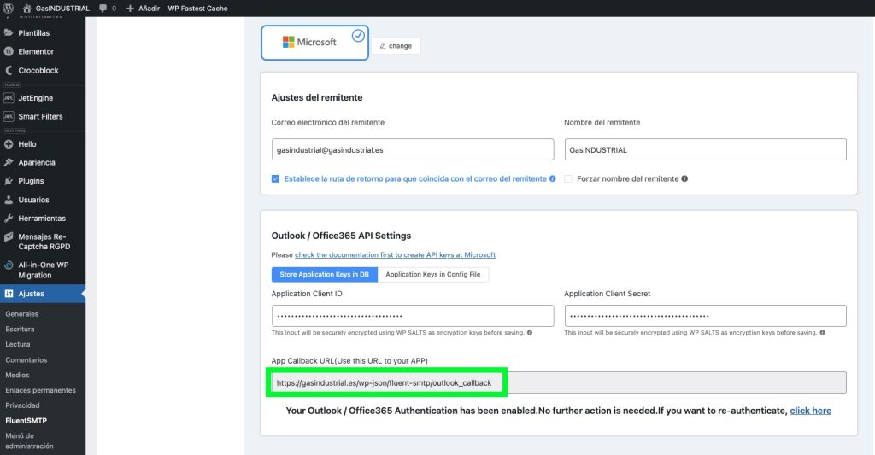Open FluentSMTP settings submenu item

click(24, 421)
